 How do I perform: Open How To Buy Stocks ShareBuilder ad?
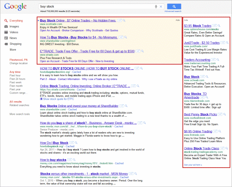click(79, 37)
